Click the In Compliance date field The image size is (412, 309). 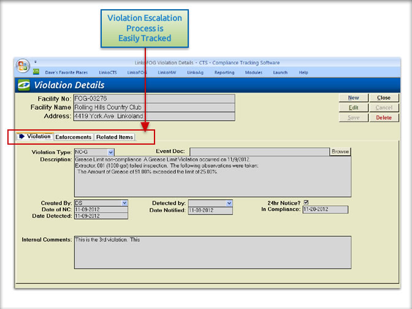324,210
